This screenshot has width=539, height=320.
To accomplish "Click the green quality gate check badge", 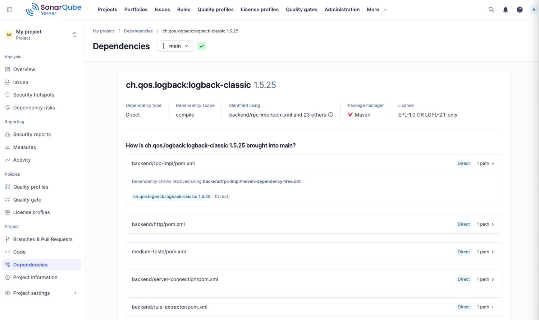I will coord(202,46).
